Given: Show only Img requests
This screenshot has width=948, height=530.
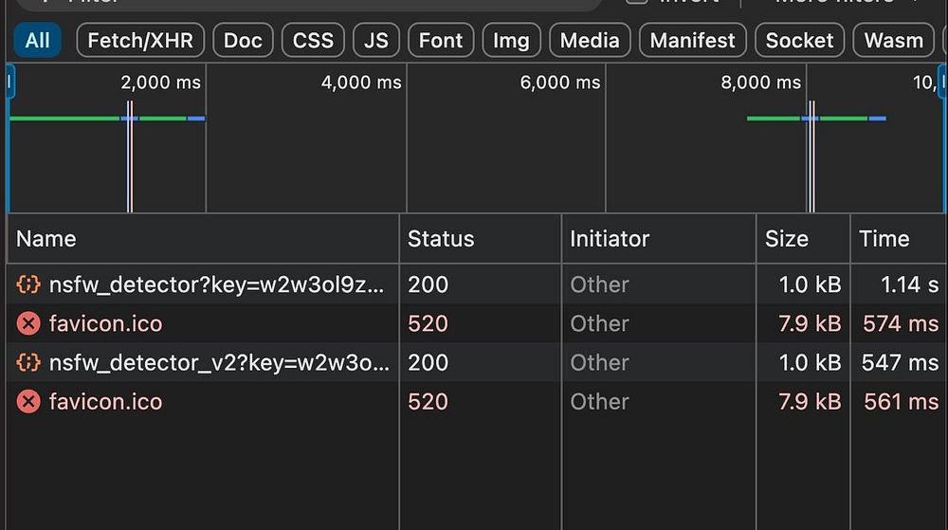Looking at the screenshot, I should (x=512, y=41).
